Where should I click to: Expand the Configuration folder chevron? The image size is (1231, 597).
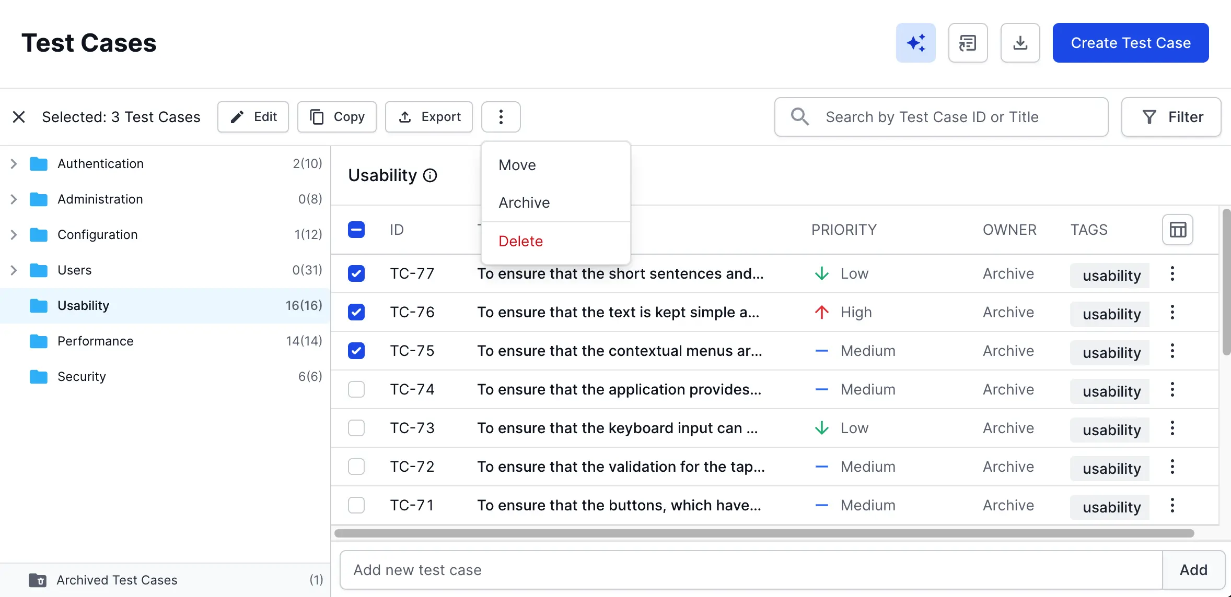[14, 235]
